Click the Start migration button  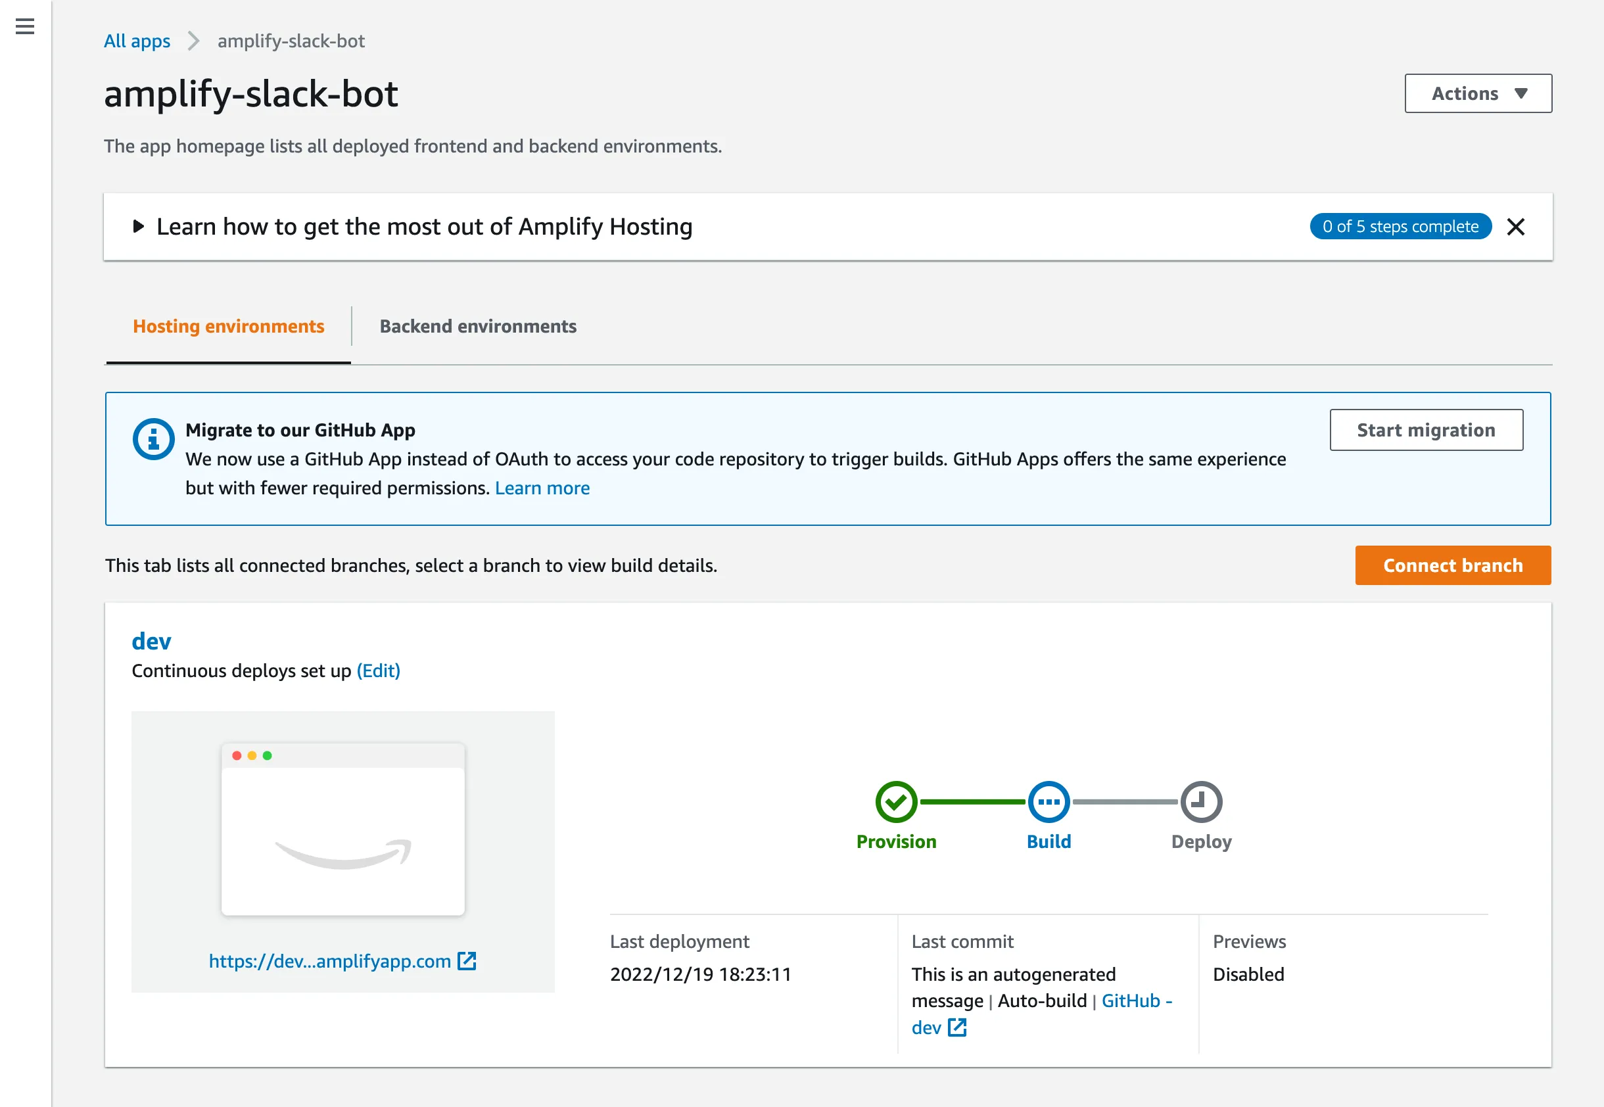(1426, 430)
